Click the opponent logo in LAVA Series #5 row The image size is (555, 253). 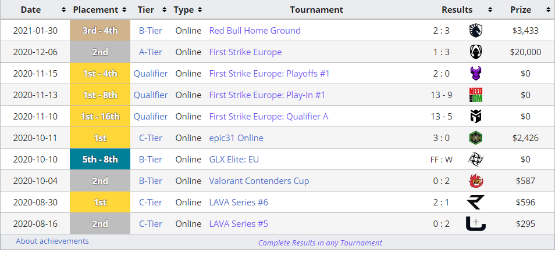[x=476, y=223]
